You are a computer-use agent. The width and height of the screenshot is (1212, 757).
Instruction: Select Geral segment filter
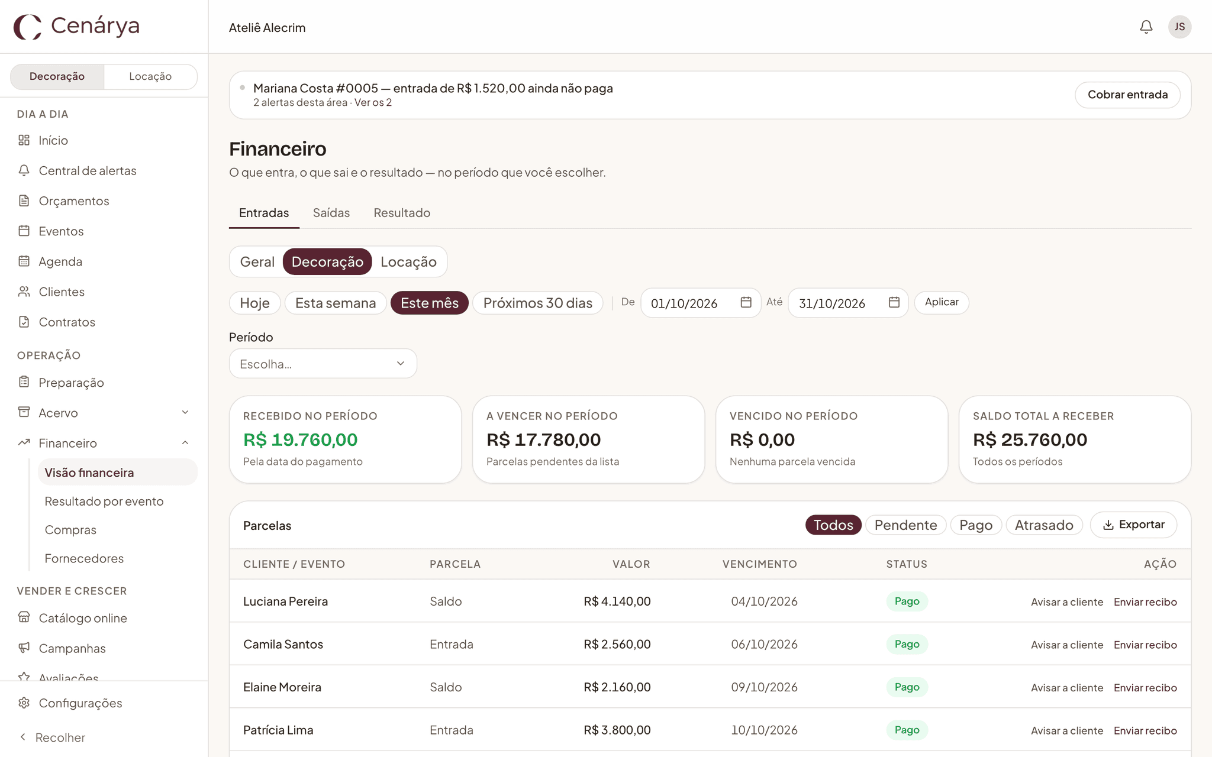tap(257, 261)
